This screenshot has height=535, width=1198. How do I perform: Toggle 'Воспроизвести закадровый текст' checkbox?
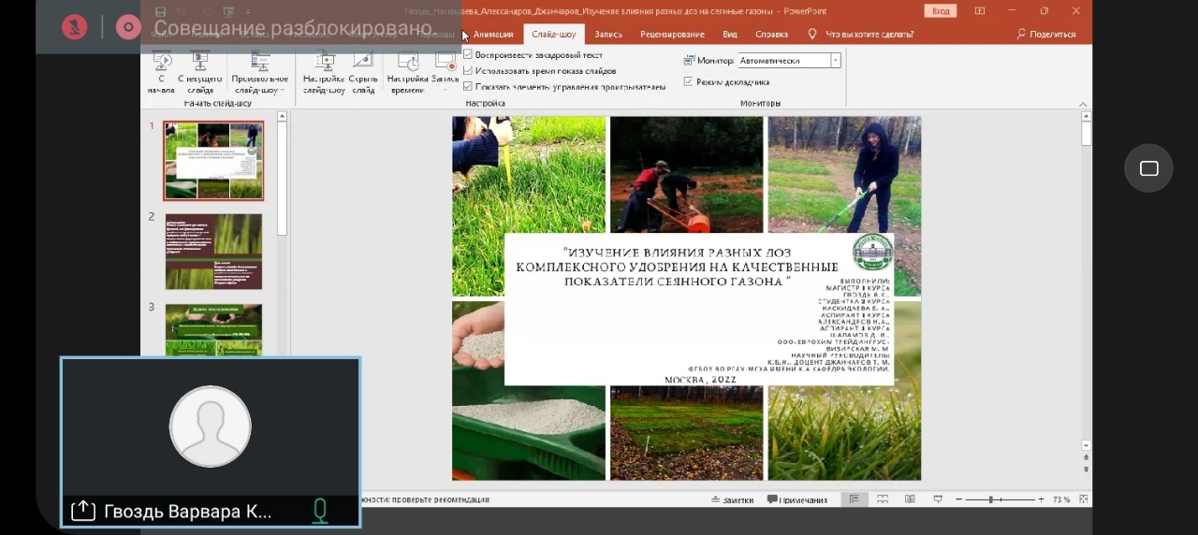pos(468,55)
